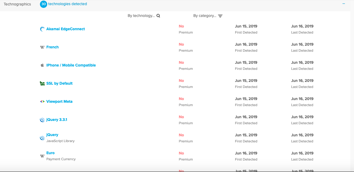354x172 pixels.
Task: Open the By category filter dropdown
Action: [x=208, y=16]
